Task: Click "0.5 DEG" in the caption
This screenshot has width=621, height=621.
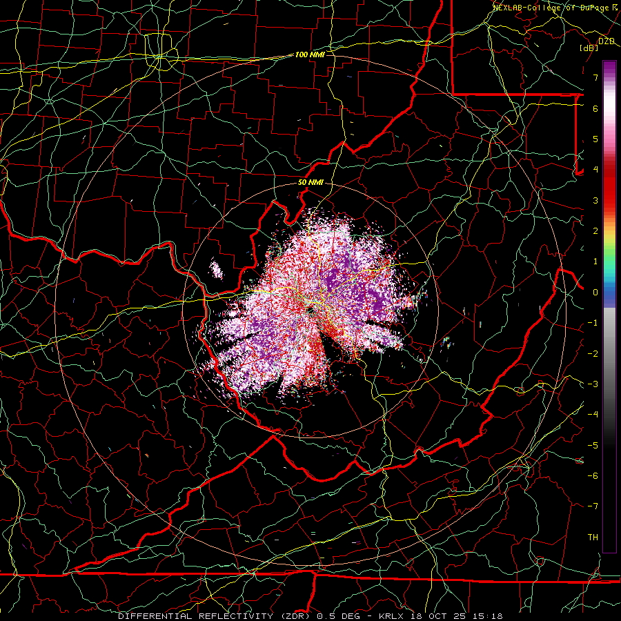Action: pos(338,616)
